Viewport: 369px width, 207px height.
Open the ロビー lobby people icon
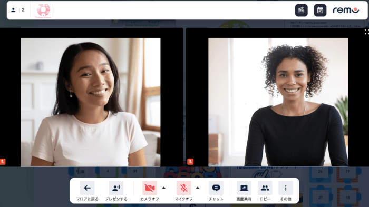tap(265, 188)
